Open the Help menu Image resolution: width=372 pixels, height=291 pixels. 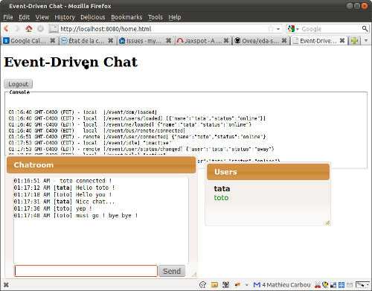pos(175,17)
